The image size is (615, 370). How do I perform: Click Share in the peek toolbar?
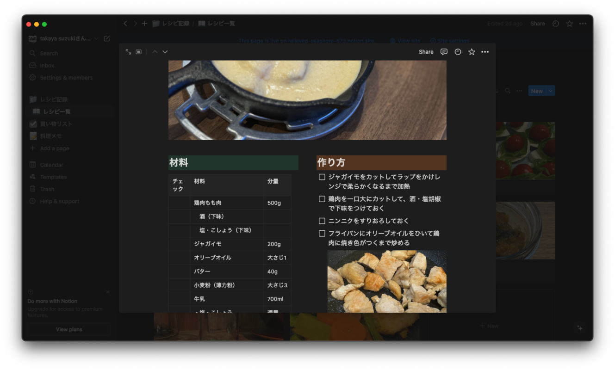[x=426, y=52]
